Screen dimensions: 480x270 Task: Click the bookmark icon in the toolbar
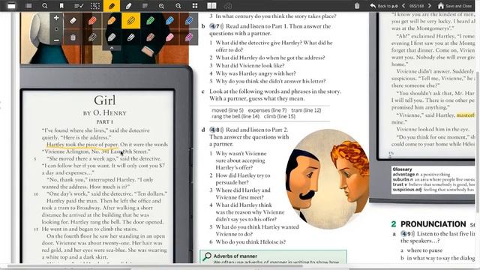pyautogui.click(x=61, y=6)
